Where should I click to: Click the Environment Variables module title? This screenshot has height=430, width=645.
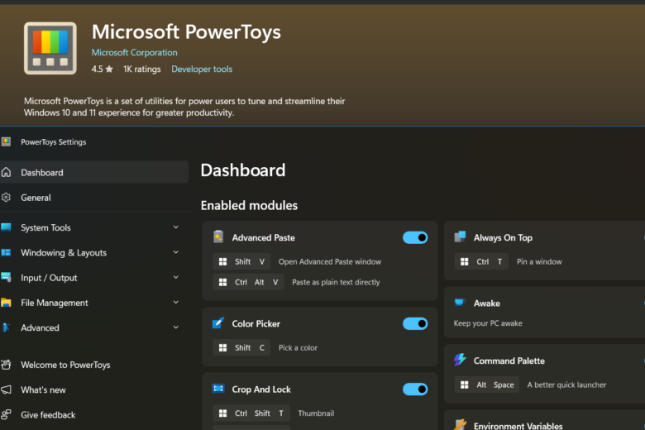click(x=518, y=426)
